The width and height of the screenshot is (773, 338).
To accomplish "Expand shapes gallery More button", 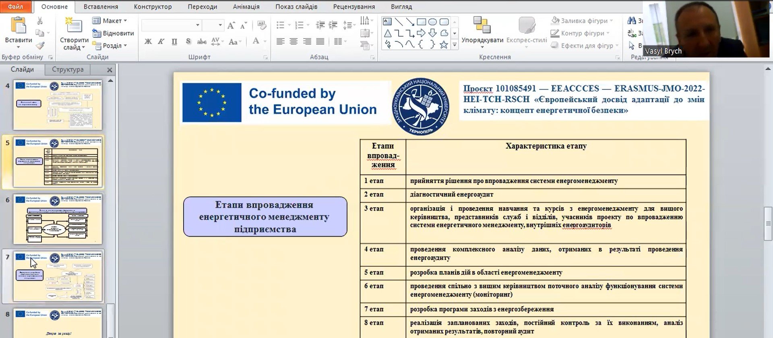I will point(455,45).
